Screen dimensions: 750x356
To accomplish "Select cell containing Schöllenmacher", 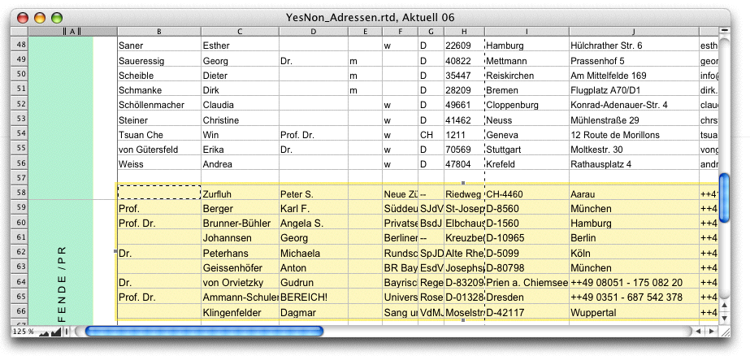I will 158,104.
